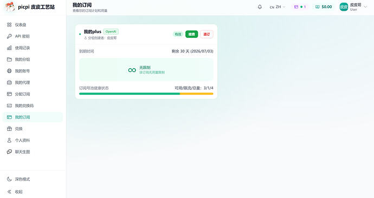Click the picpi cat logo
The width and height of the screenshot is (374, 198).
(10, 7)
